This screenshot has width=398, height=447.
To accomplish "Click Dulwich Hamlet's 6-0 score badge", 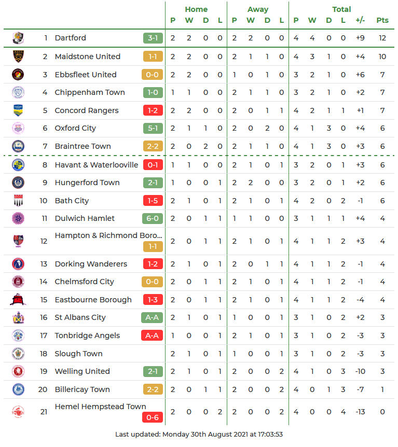I will 153,218.
